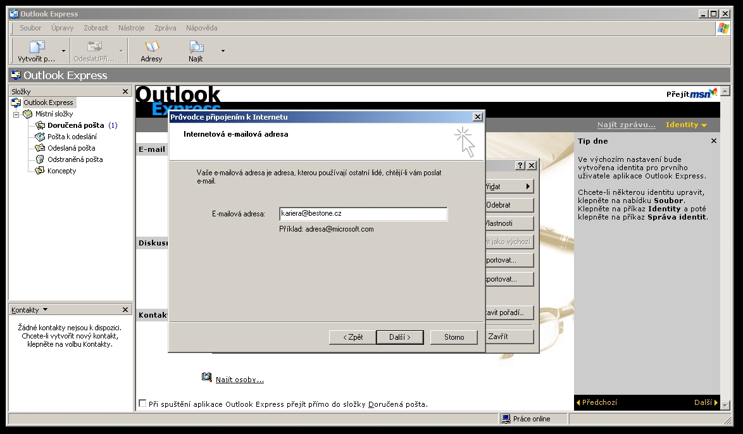Click the Najít osoby icon

[206, 377]
